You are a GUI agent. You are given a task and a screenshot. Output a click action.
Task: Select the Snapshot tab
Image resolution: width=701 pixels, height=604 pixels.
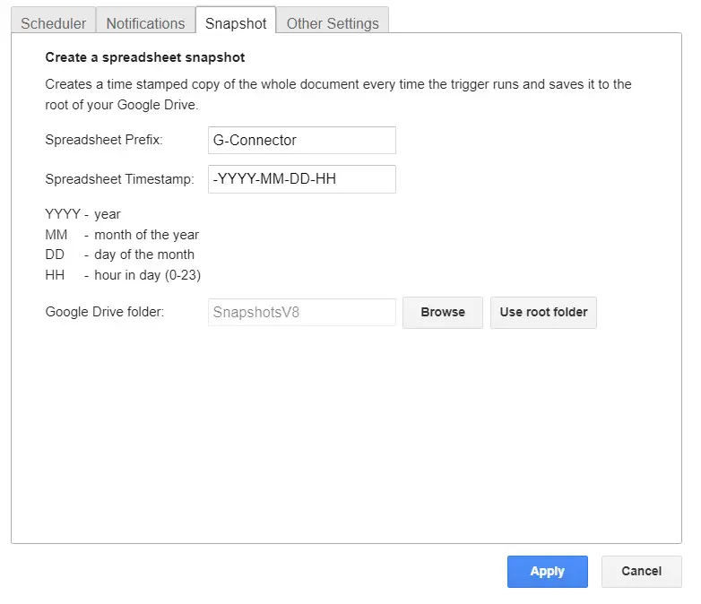coord(236,23)
